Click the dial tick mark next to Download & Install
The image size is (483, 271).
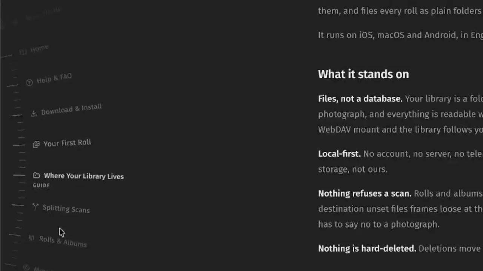16,115
